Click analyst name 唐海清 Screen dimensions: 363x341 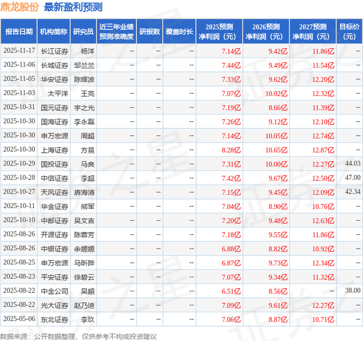(x=84, y=192)
